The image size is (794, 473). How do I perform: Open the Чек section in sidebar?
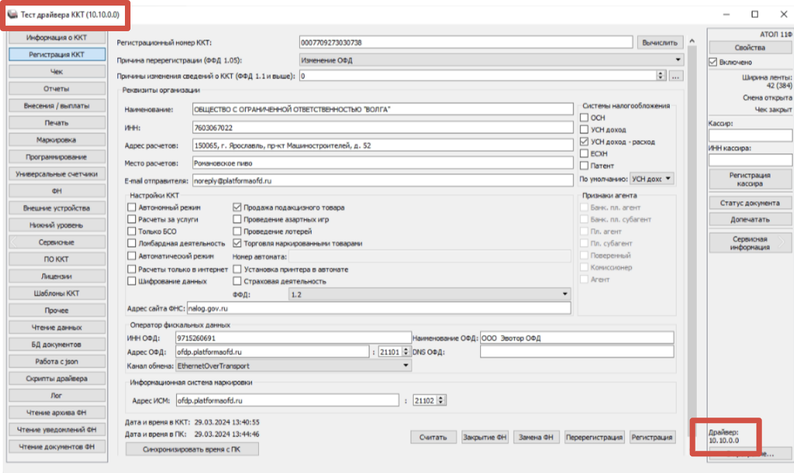pyautogui.click(x=57, y=71)
